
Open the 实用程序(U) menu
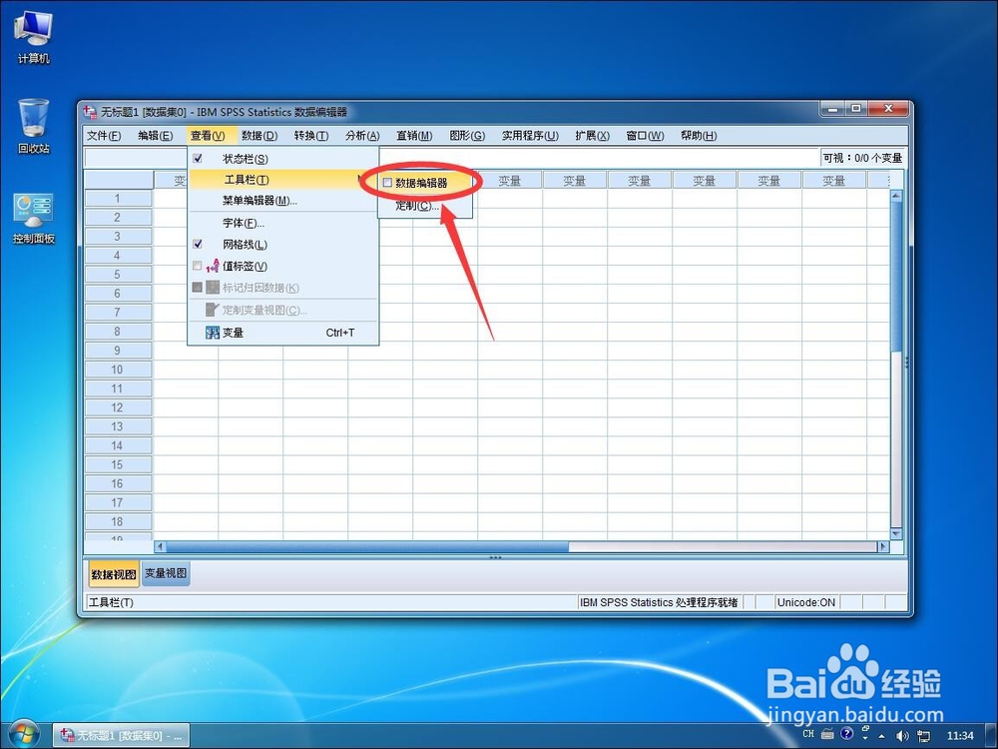pyautogui.click(x=530, y=136)
